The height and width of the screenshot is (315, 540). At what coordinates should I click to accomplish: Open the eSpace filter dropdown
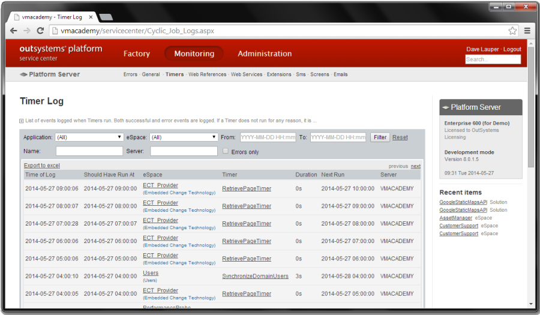183,137
